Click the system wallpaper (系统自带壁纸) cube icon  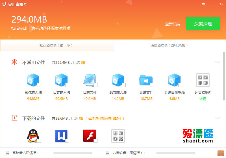click(x=174, y=80)
